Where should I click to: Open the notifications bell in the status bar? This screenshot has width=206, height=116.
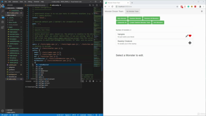point(100,115)
